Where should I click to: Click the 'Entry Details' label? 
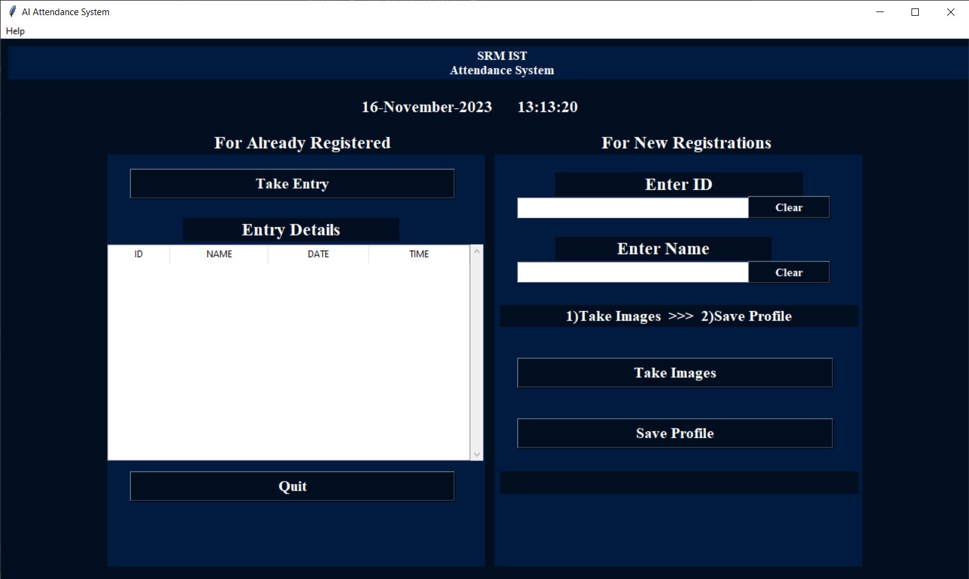pos(291,230)
